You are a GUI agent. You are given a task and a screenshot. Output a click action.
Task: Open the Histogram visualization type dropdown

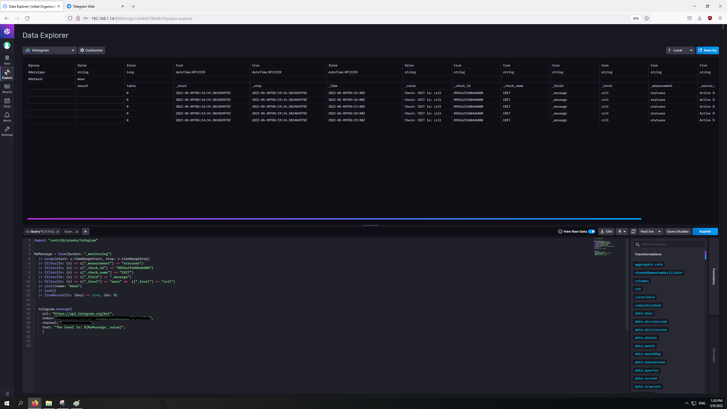49,50
